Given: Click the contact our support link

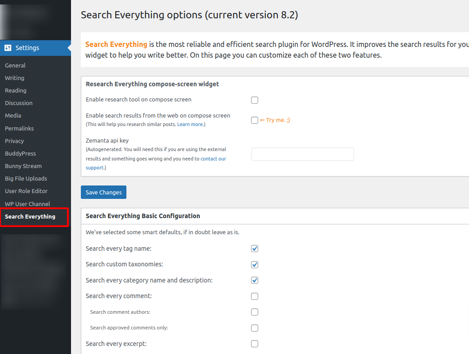Looking at the screenshot, I should point(213,159).
